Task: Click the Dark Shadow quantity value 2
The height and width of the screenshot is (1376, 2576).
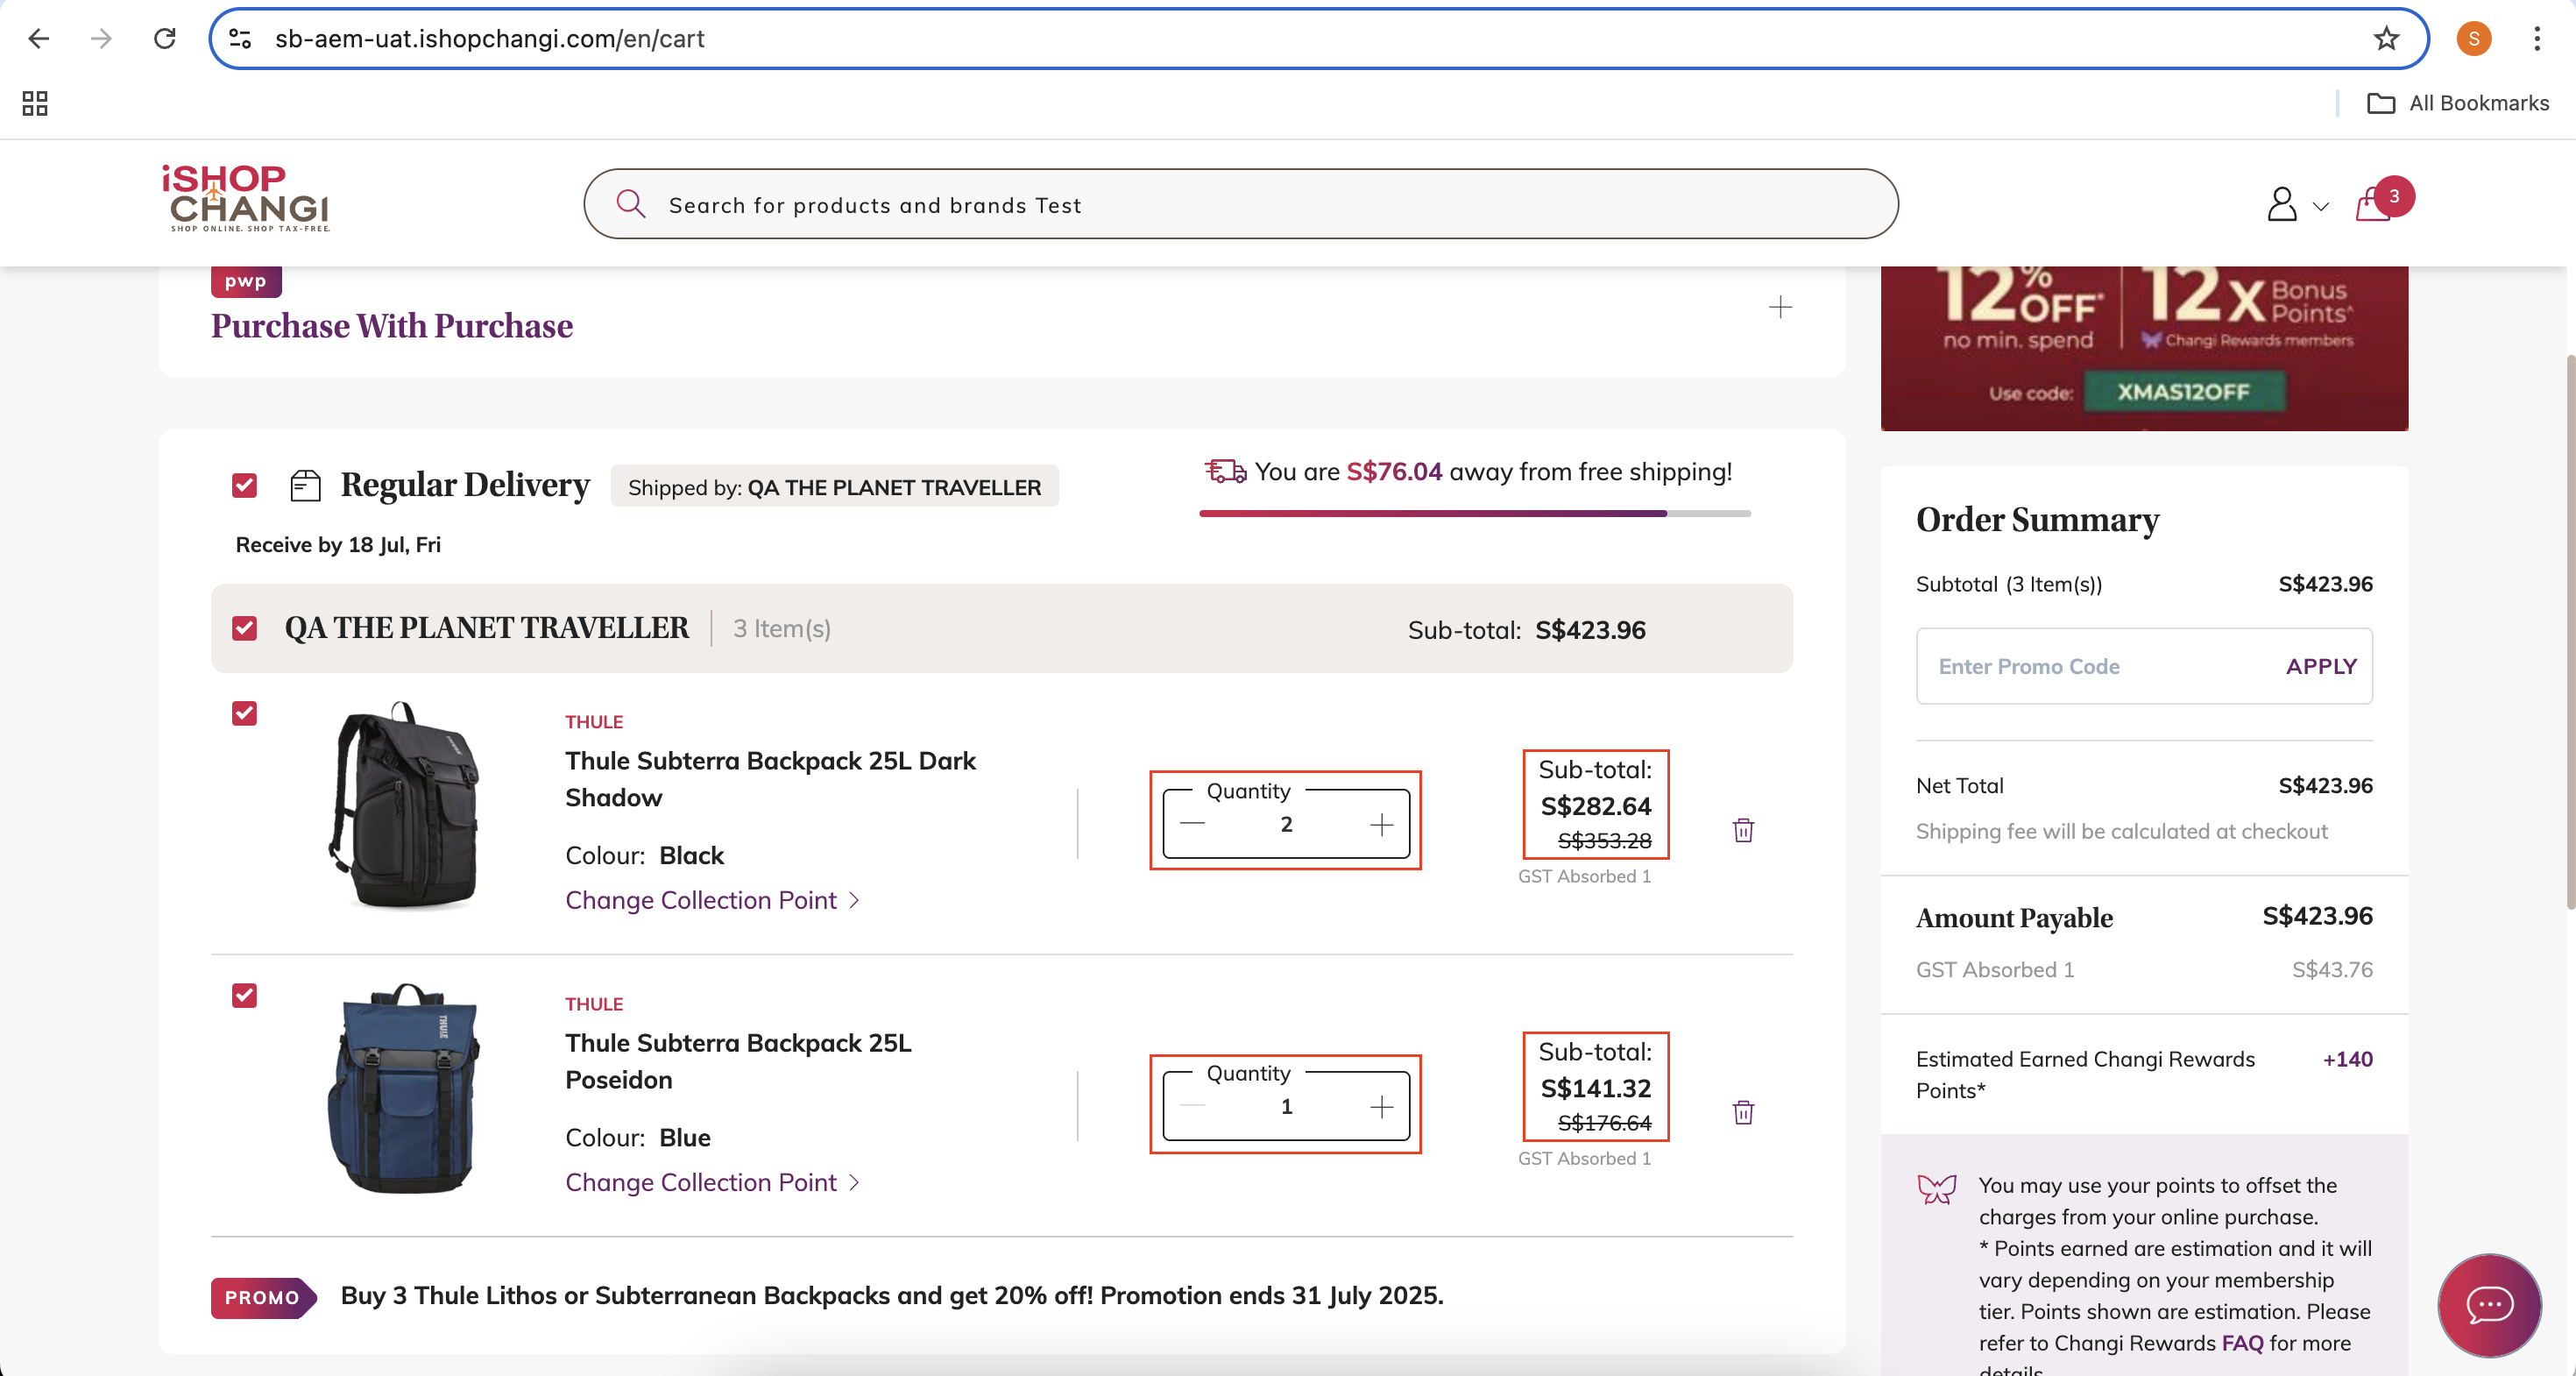Action: [1286, 824]
